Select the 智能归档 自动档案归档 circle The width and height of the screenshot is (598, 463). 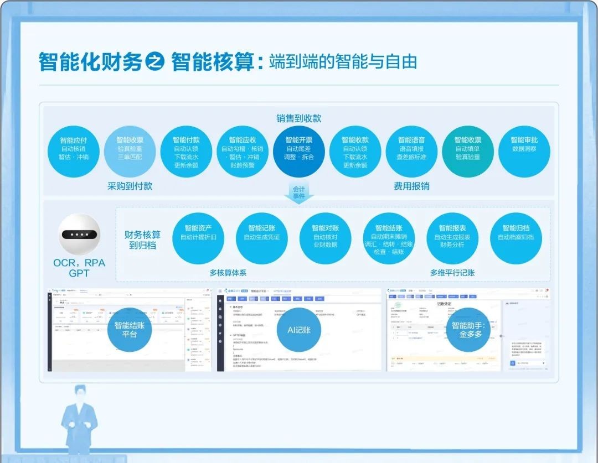(x=515, y=238)
